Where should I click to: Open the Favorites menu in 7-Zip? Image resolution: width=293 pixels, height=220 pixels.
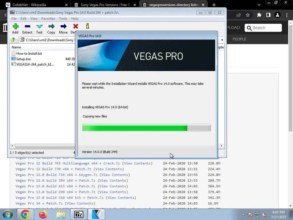(48, 19)
